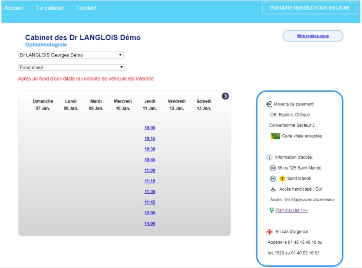Open the Contact menu item
Image resolution: width=362 pixels, height=268 pixels.
[x=87, y=8]
